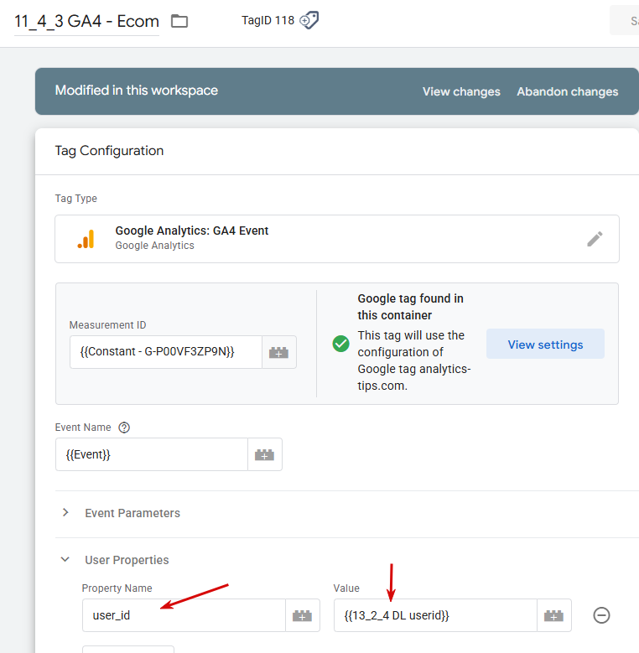Remove the user_id property row

[601, 615]
